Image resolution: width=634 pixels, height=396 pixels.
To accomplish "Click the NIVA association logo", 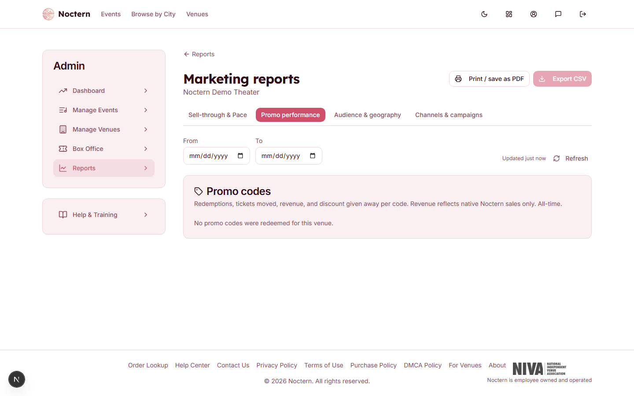I will [x=539, y=369].
